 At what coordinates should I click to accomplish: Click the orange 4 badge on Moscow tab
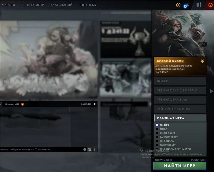tap(23, 104)
